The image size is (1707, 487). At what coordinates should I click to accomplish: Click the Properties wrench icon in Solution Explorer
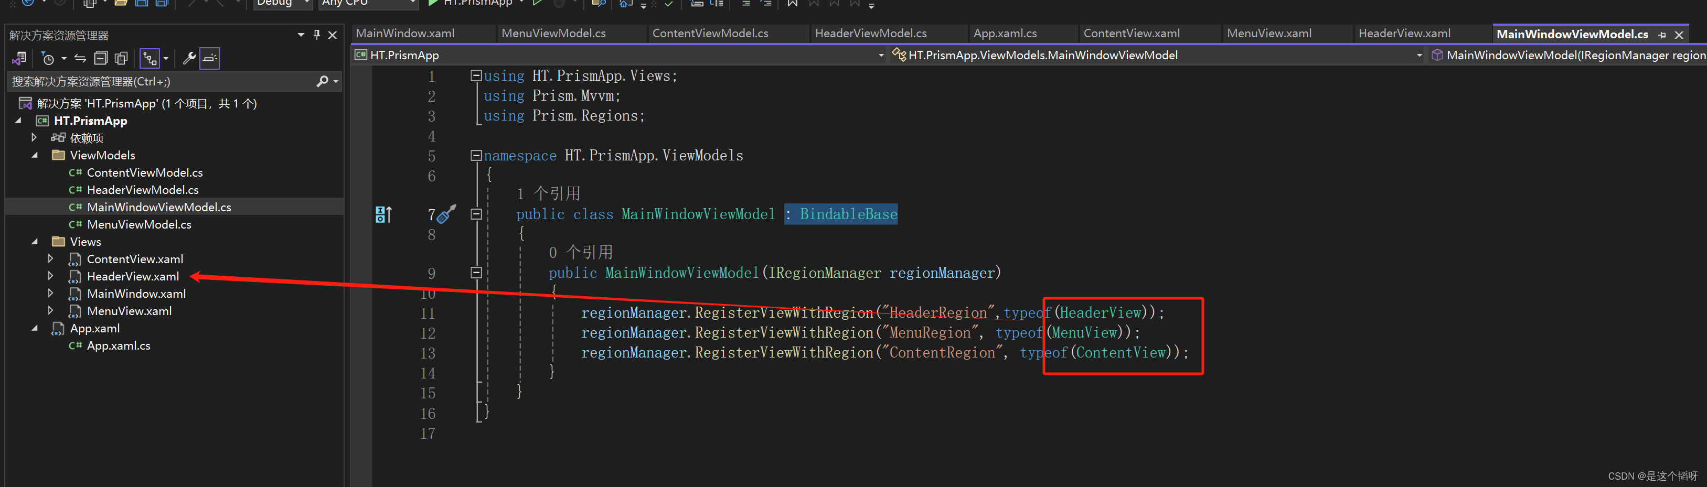tap(189, 58)
